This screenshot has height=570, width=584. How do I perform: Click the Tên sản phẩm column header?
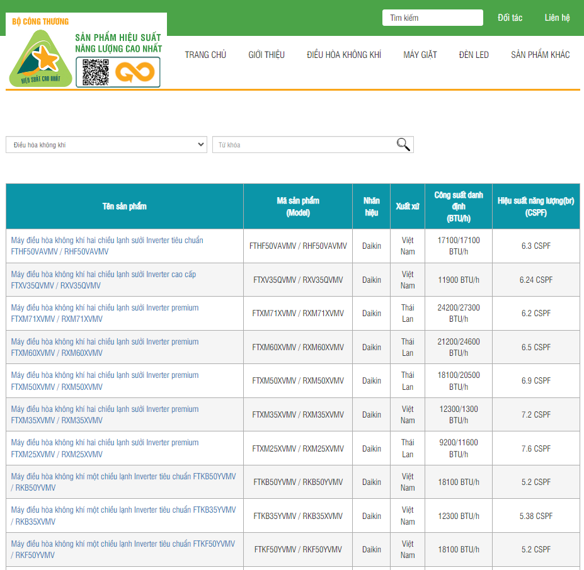[x=124, y=206]
